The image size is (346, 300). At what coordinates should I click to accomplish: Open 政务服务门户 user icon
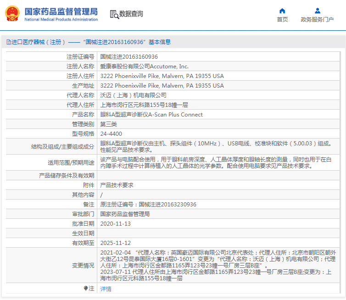click(x=317, y=11)
